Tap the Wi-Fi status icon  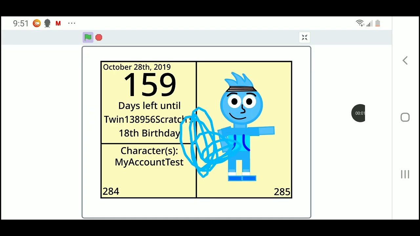click(x=360, y=23)
